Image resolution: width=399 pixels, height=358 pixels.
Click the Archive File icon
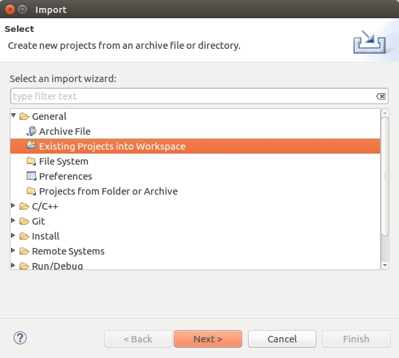(x=31, y=131)
